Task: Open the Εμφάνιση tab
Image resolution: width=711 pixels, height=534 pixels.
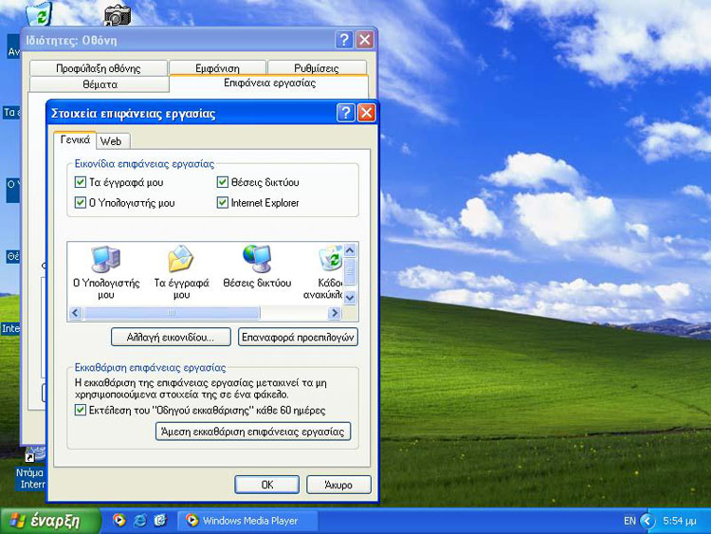Action: (x=217, y=68)
